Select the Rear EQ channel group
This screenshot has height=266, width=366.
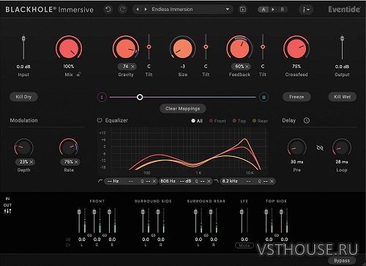(x=260, y=121)
